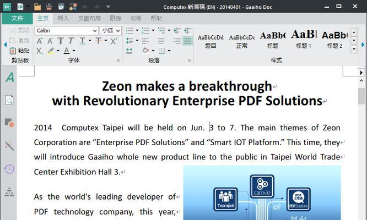Click the multilevel list icon
367x220 pixels.
click(161, 31)
